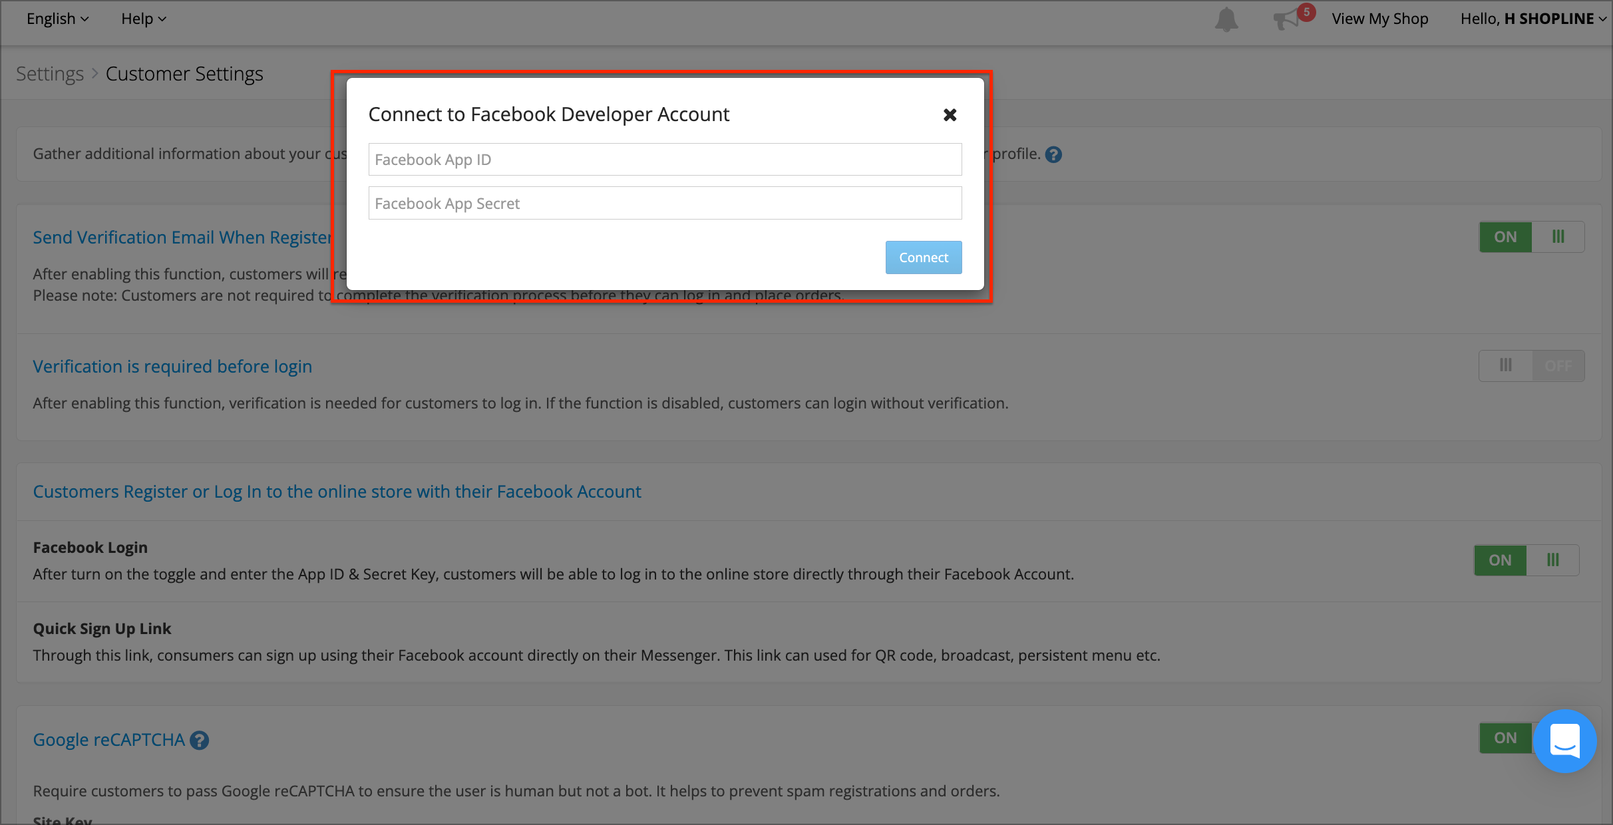
Task: Click the Connect to Facebook Developer Account title
Action: (549, 114)
